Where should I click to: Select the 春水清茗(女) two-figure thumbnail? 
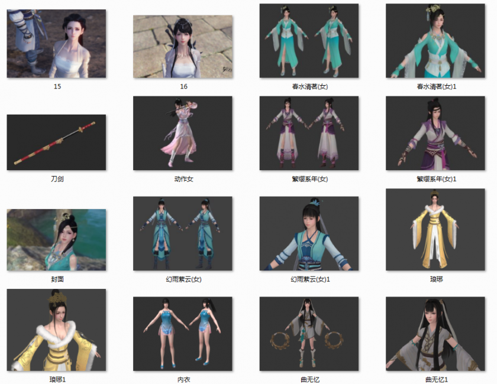pos(309,41)
